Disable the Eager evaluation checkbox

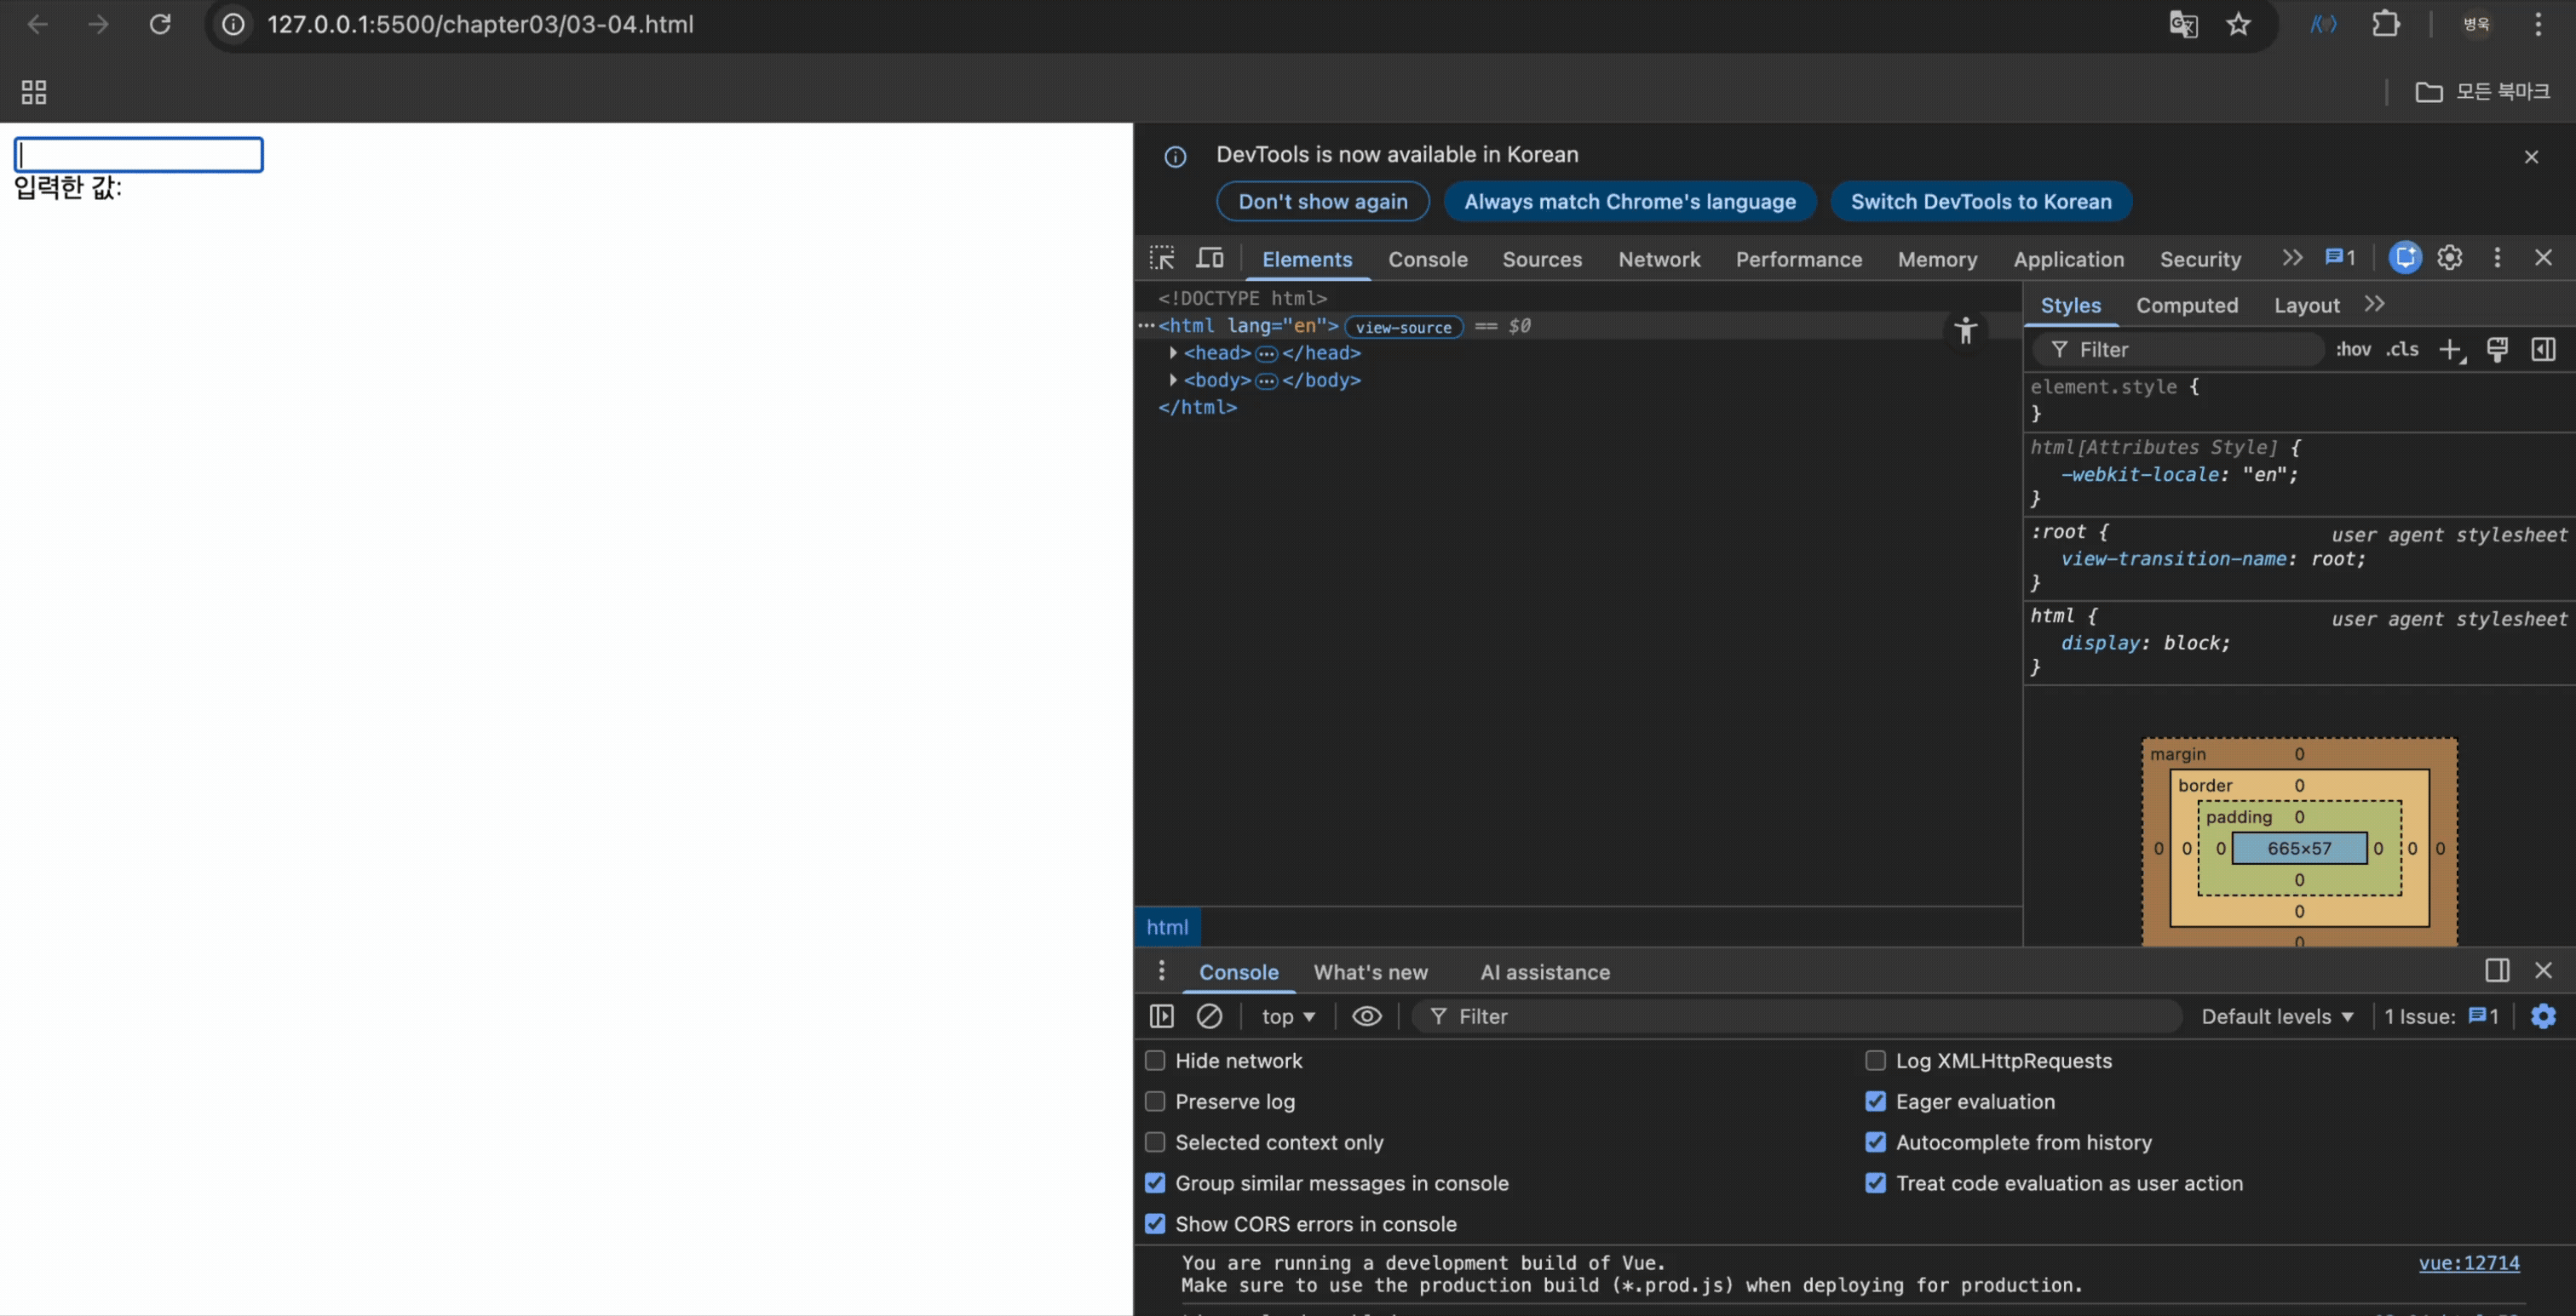click(1875, 1101)
